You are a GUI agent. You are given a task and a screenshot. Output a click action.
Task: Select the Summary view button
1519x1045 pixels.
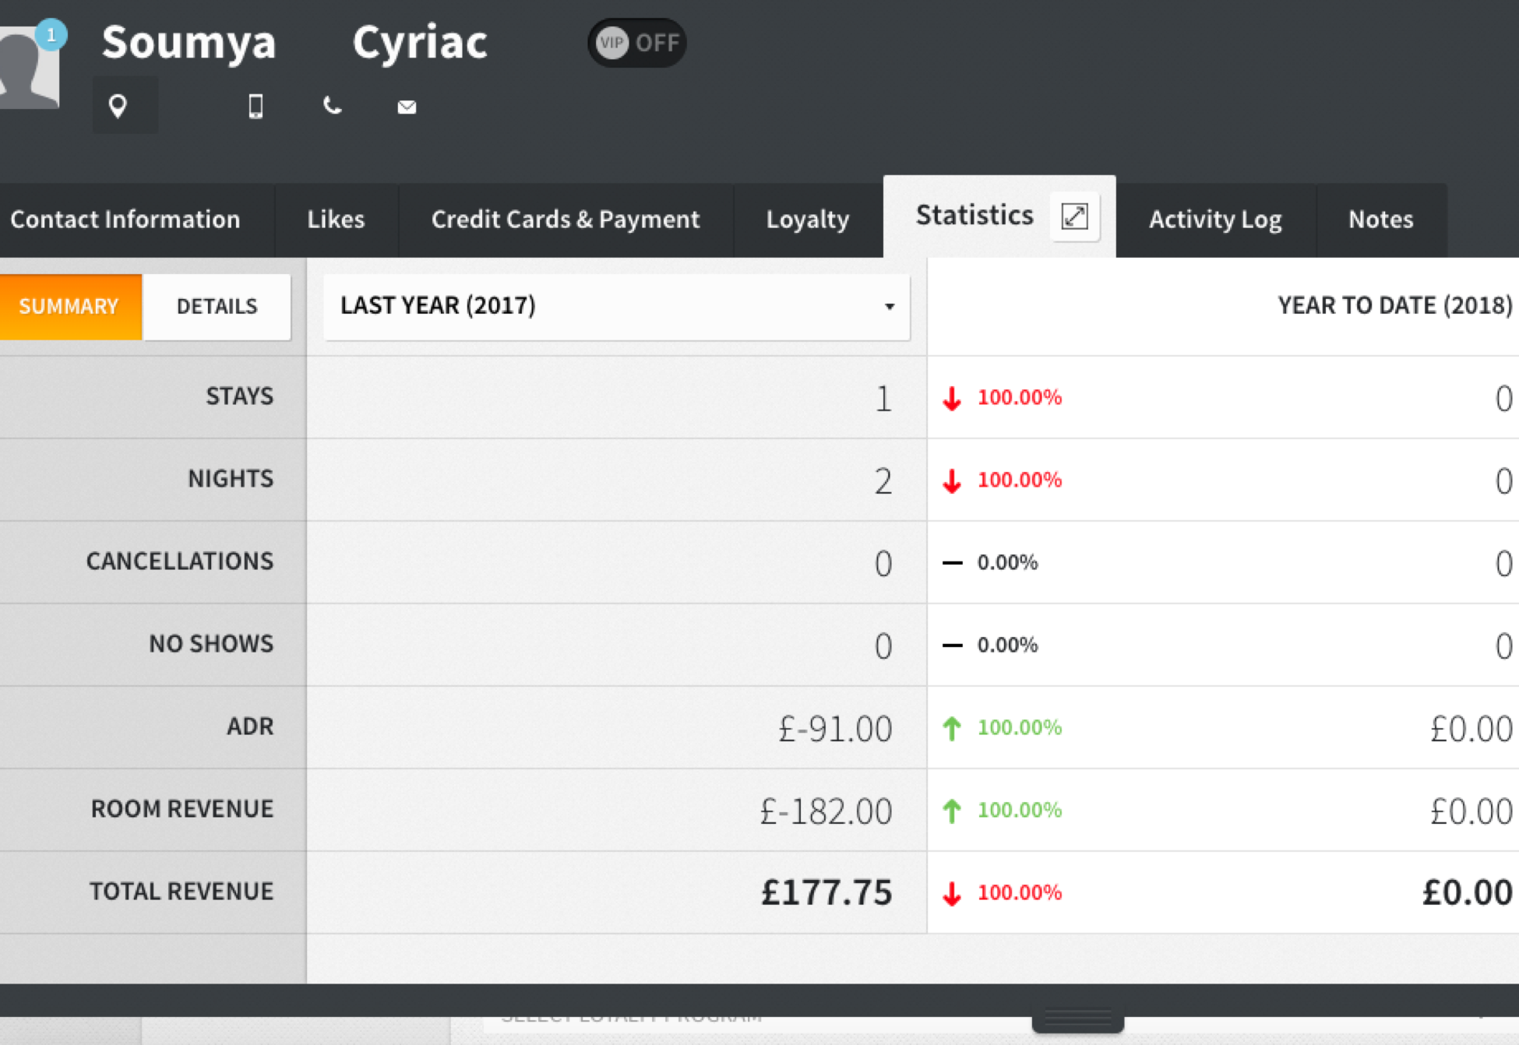pyautogui.click(x=69, y=306)
